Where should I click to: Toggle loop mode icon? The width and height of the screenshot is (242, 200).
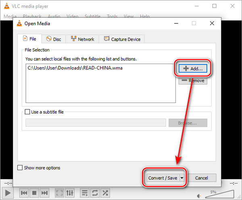tap(95, 193)
